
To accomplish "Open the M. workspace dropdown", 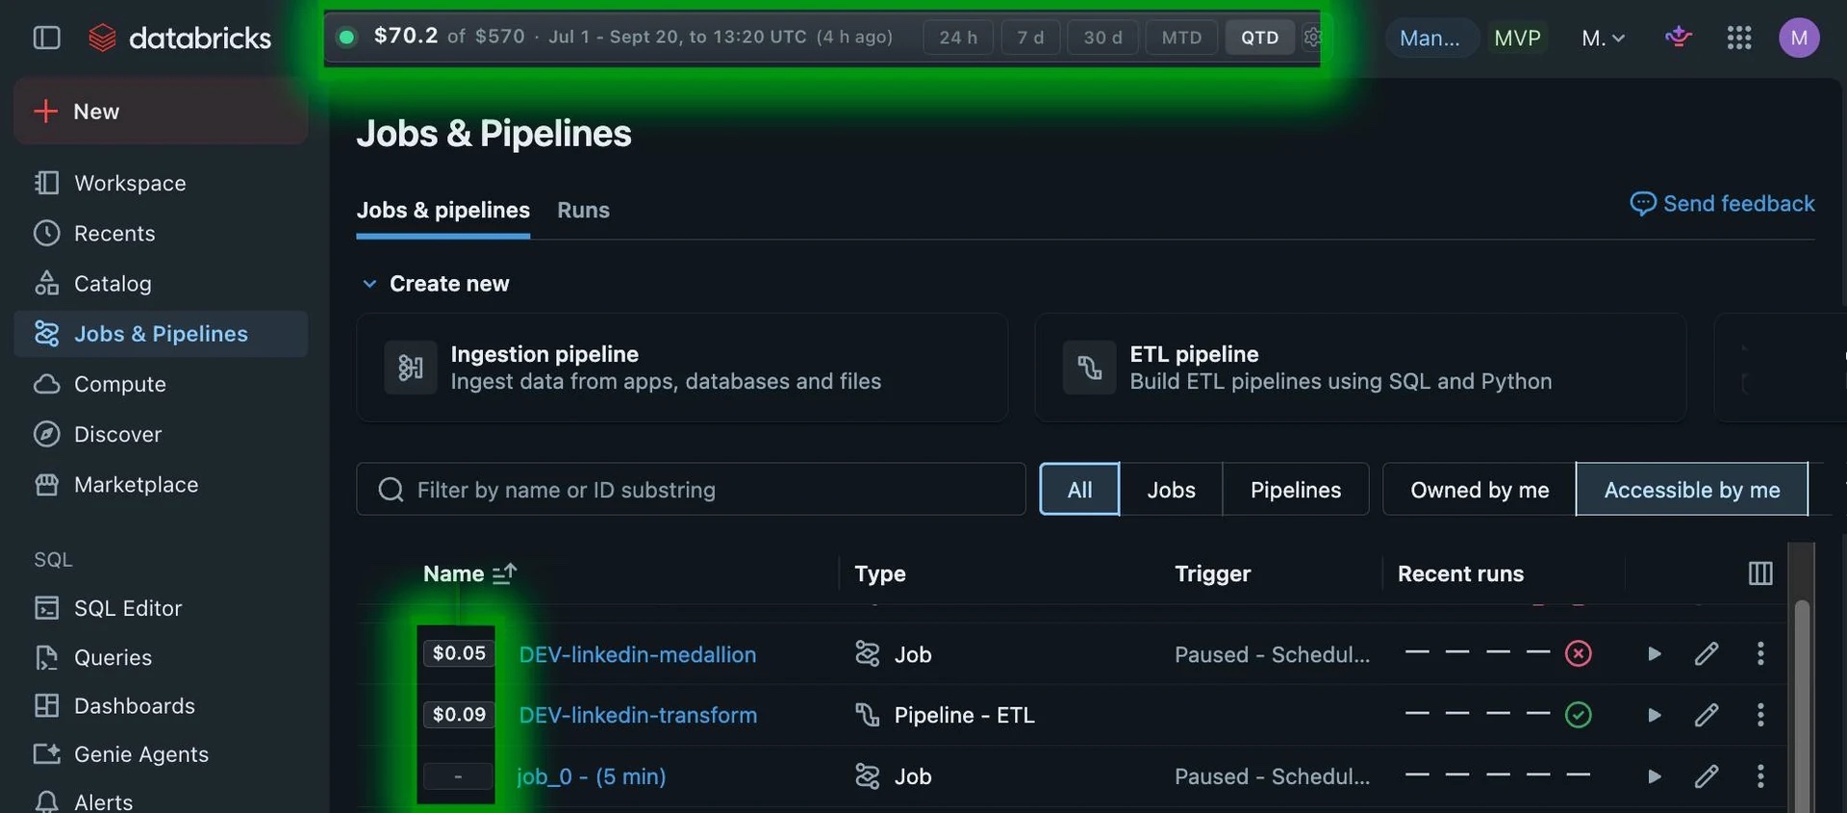I will click(x=1603, y=38).
